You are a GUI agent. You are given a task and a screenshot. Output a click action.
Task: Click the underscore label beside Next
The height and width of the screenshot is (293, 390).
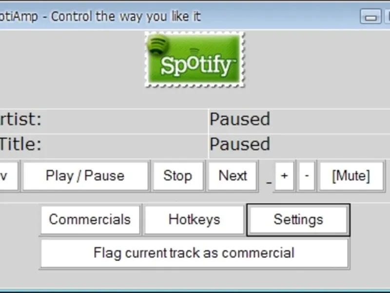click(x=269, y=181)
